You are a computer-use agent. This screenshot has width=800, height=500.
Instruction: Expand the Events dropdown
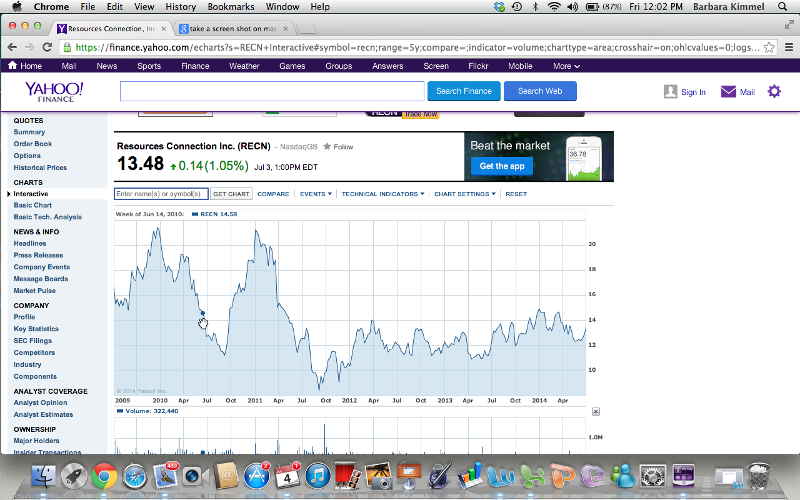[x=316, y=194]
